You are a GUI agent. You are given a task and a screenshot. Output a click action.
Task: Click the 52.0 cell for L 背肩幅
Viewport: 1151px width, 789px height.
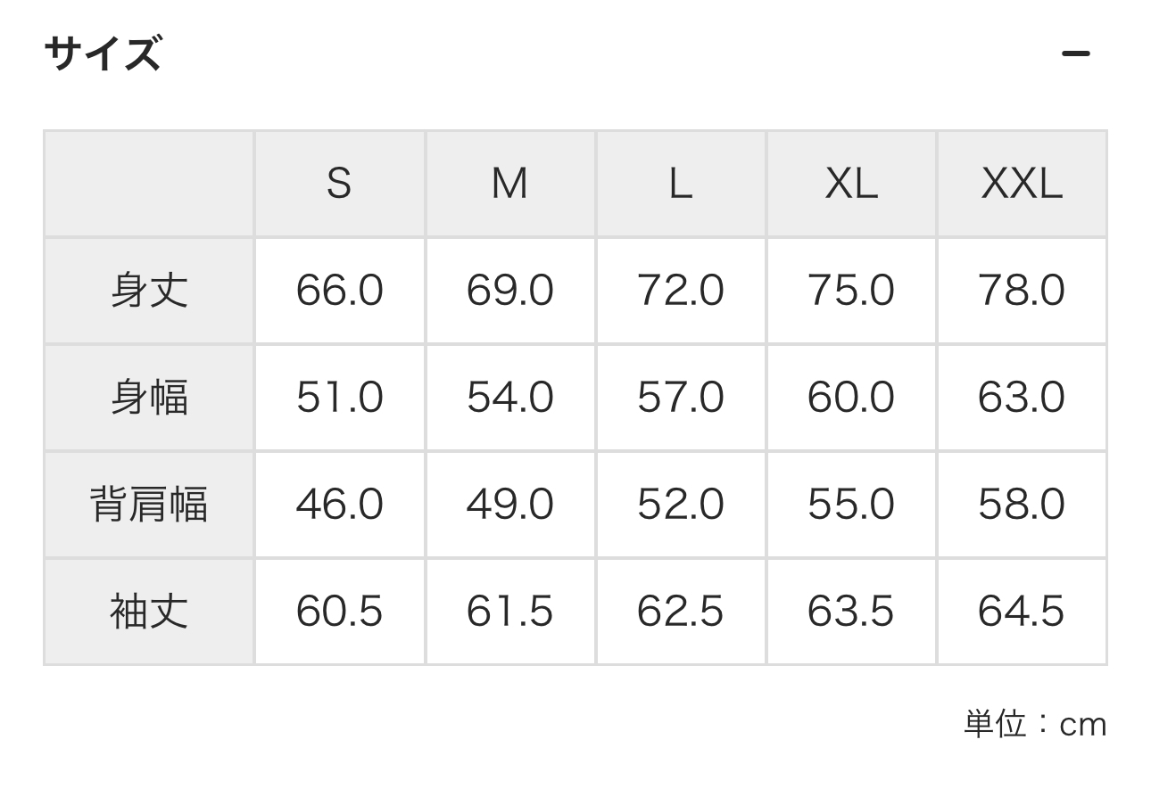click(x=681, y=505)
